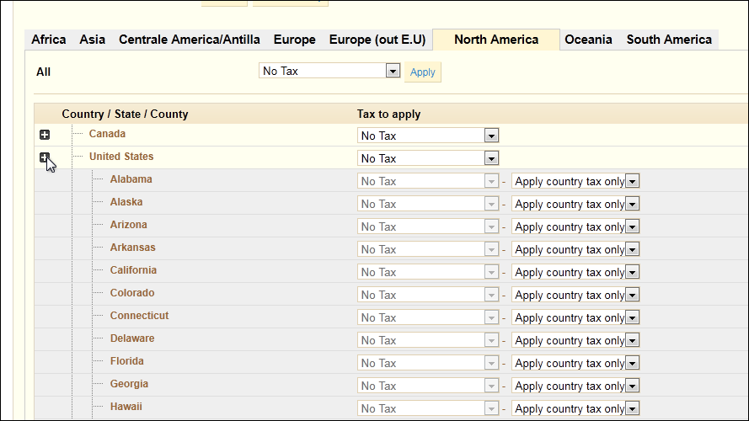Open Canada's tax dropdown
The width and height of the screenshot is (749, 421).
(x=428, y=136)
